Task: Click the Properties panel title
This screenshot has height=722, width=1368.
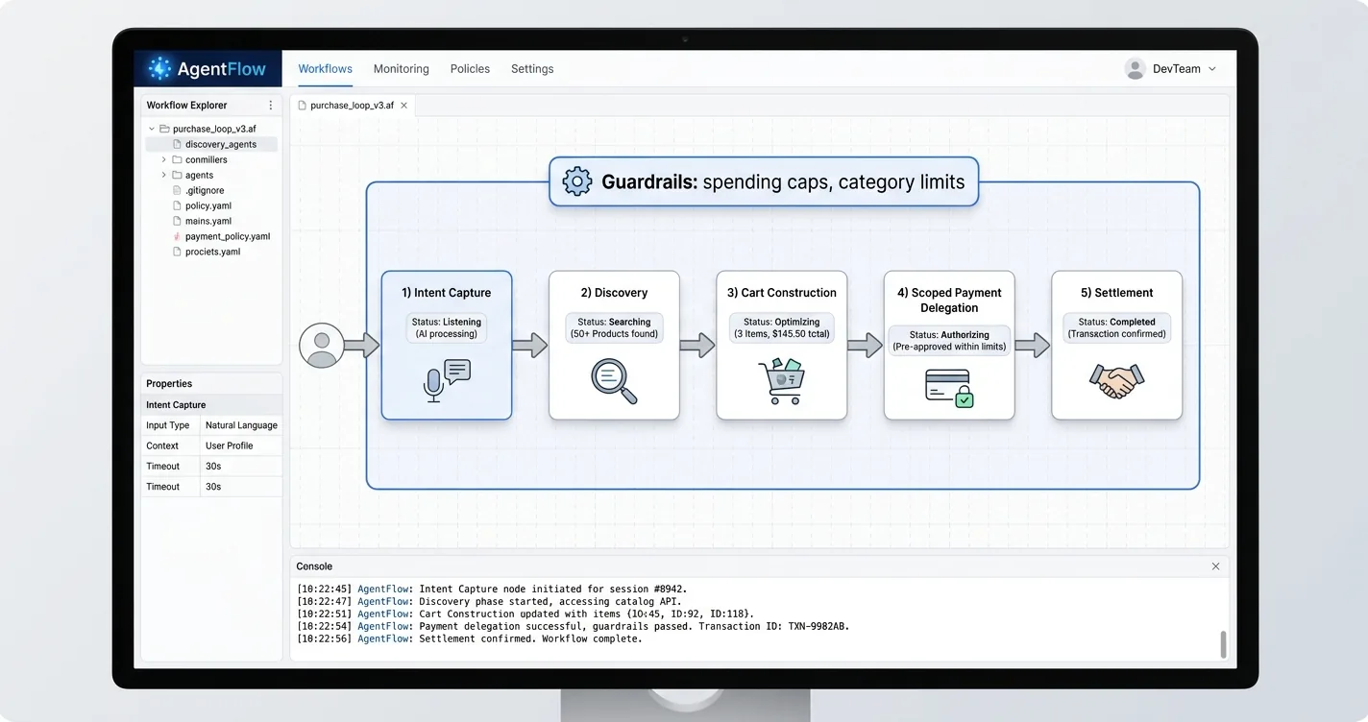Action: 169,383
